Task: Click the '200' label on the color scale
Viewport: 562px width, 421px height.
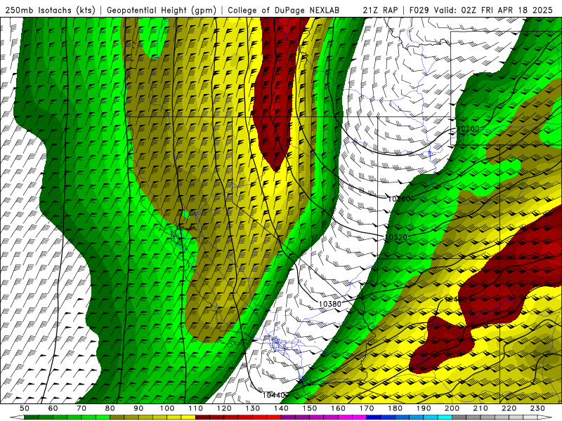Action: click(452, 408)
